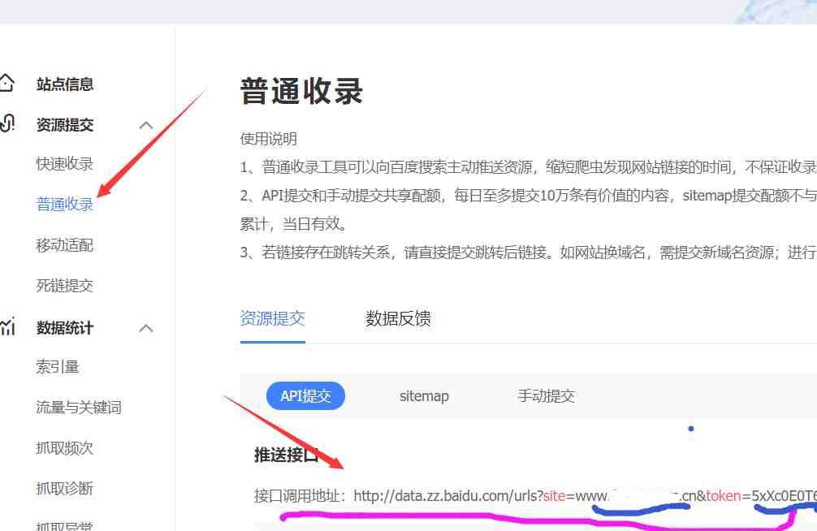Image resolution: width=817 pixels, height=531 pixels.
Task: Click instruction line 2 about API提交和手动提交
Action: 529,196
